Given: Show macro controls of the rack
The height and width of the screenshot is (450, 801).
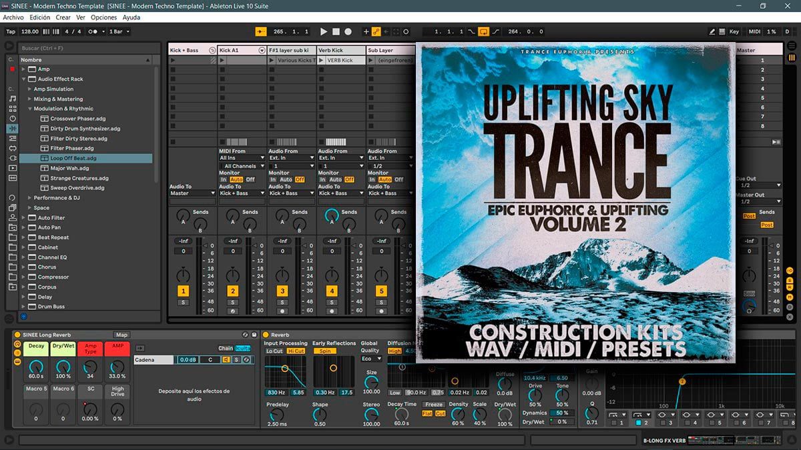Looking at the screenshot, I should coord(17,344).
